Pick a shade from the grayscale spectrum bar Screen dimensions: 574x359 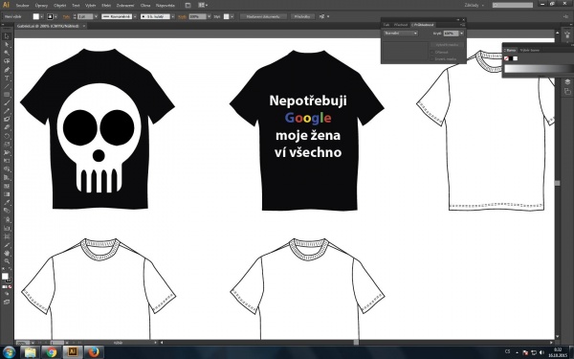(x=539, y=69)
